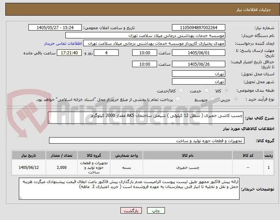Select the خدمت radio button
Image resolution: width=280 pixels, height=220 pixels.
tap(206, 90)
